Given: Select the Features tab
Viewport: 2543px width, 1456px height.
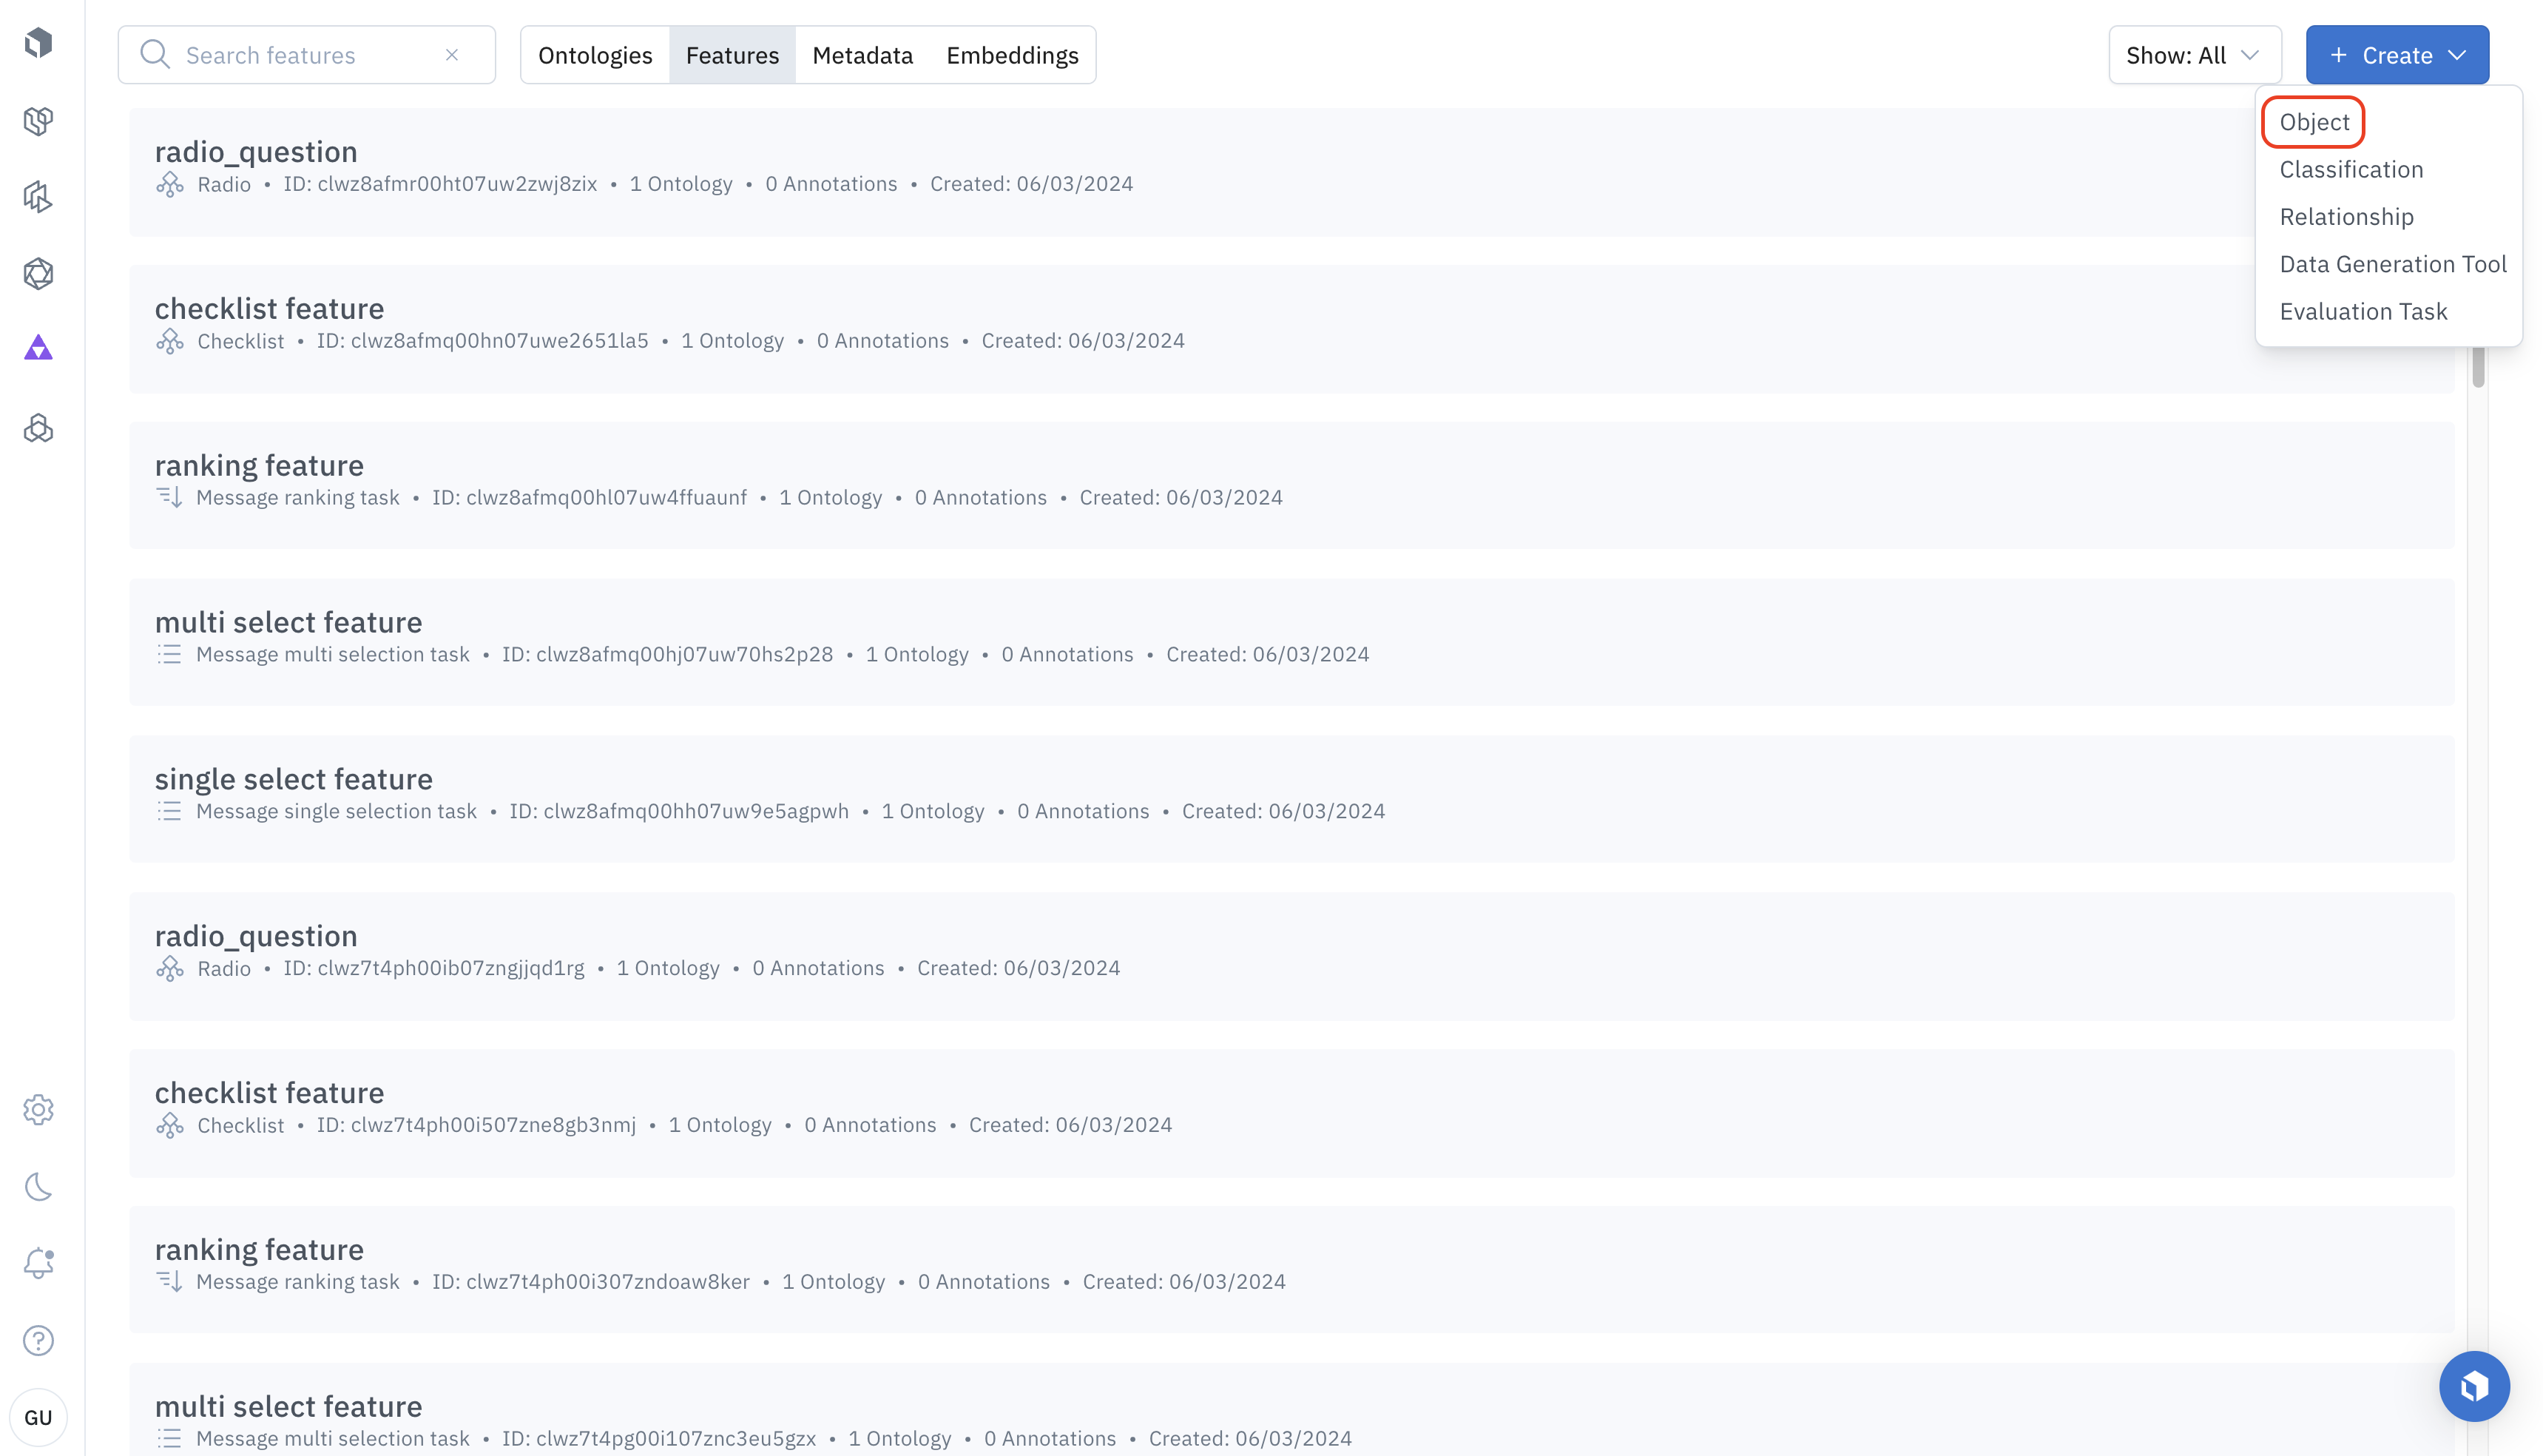Looking at the screenshot, I should (x=732, y=55).
